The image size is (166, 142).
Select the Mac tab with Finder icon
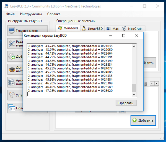112,29
